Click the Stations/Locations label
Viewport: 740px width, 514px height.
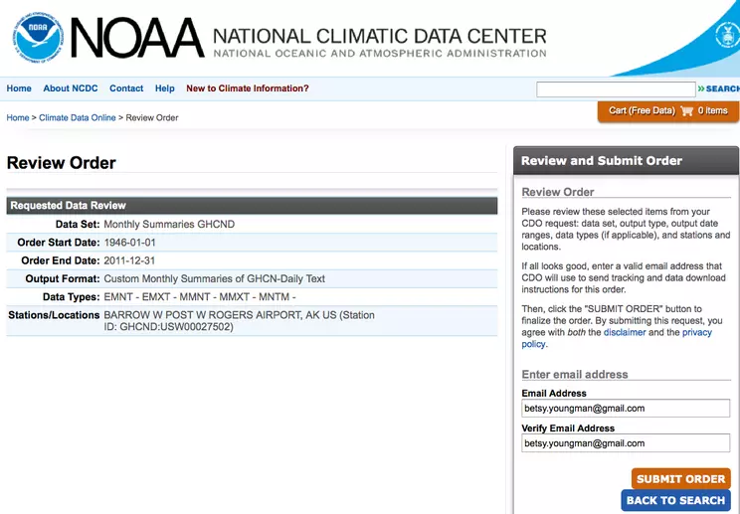[54, 315]
